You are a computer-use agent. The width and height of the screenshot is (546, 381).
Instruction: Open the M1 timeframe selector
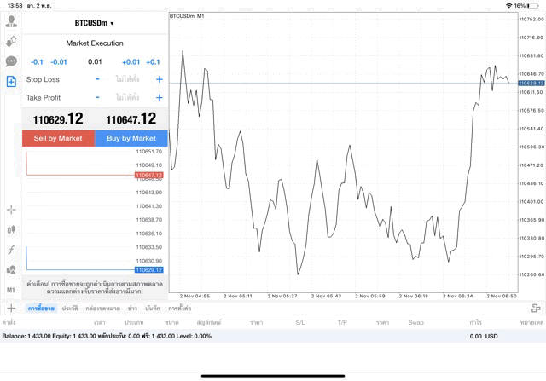click(x=11, y=290)
